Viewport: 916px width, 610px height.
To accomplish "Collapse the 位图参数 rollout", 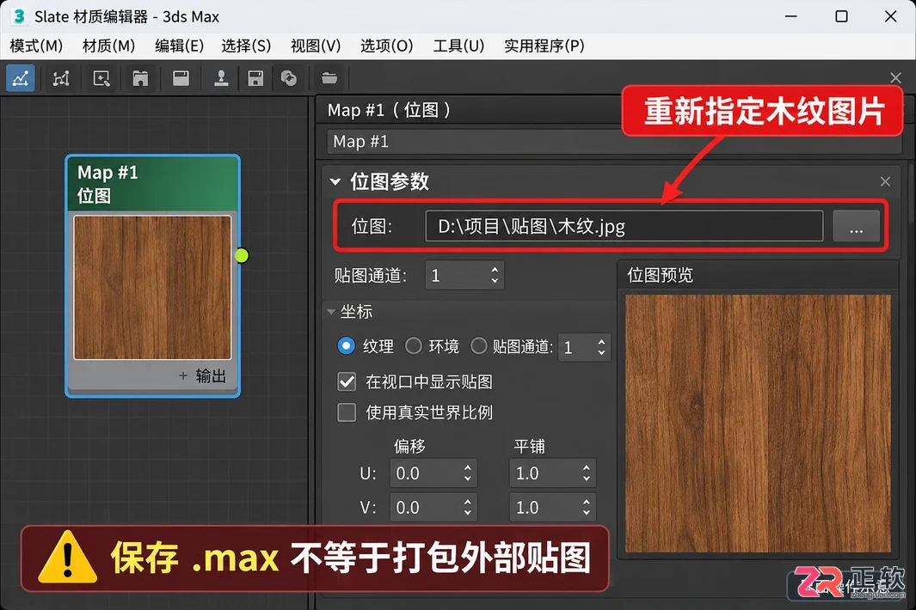I will pos(335,181).
